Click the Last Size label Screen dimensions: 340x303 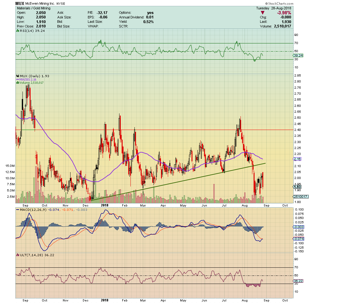coord(95,22)
